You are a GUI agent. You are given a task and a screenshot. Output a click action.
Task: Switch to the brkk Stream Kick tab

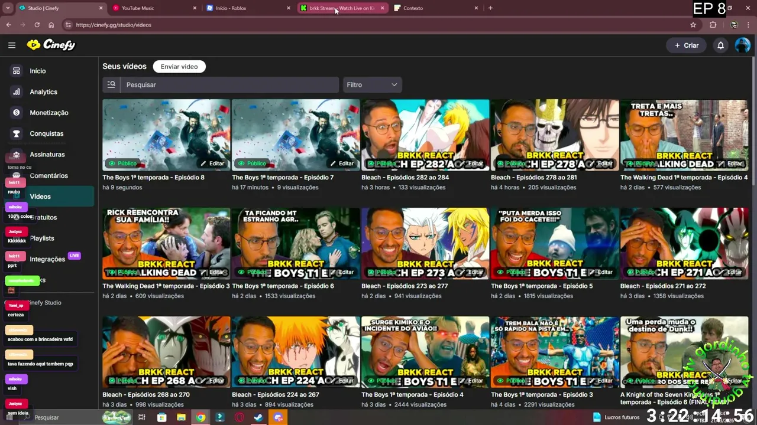point(341,8)
